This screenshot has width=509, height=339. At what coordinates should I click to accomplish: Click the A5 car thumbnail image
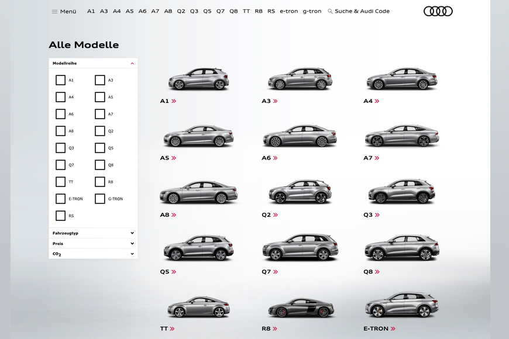198,136
